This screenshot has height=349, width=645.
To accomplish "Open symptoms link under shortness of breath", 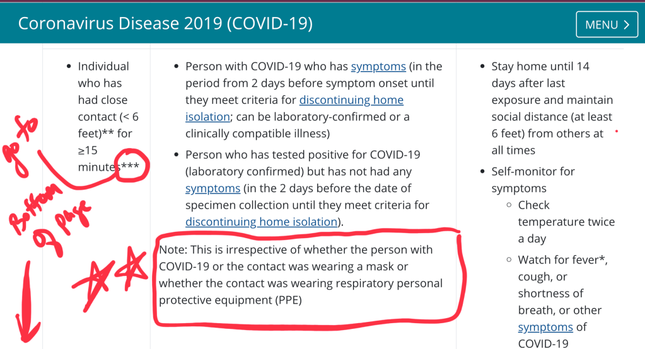I will (x=545, y=327).
